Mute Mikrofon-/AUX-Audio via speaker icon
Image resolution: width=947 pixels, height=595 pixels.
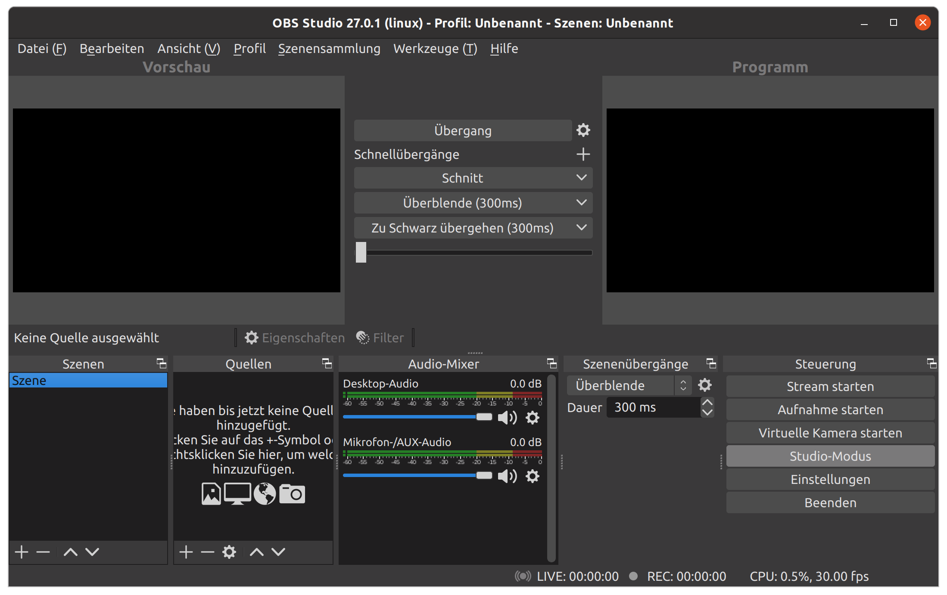[x=508, y=476]
